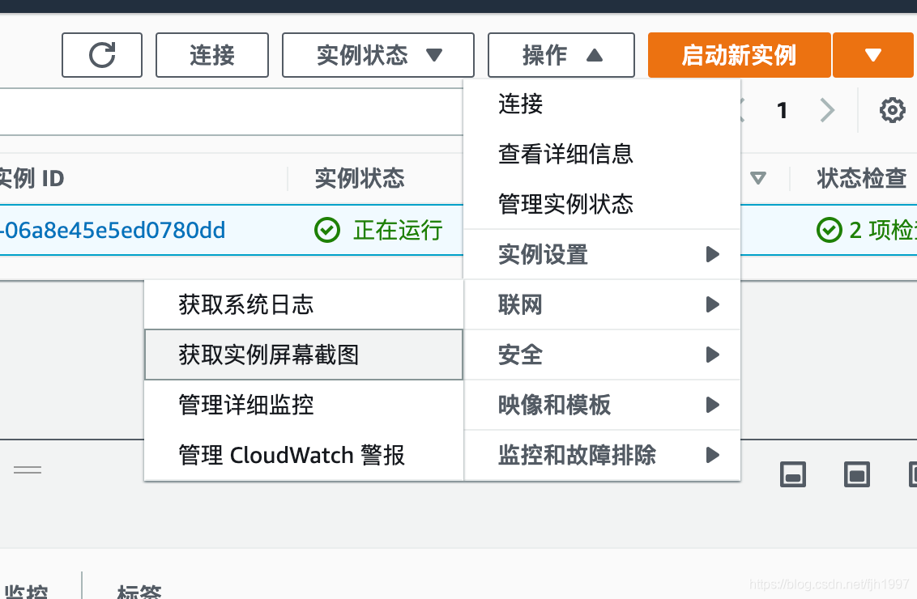The image size is (917, 599).
Task: Click the middle panel layout icon
Action: [856, 474]
